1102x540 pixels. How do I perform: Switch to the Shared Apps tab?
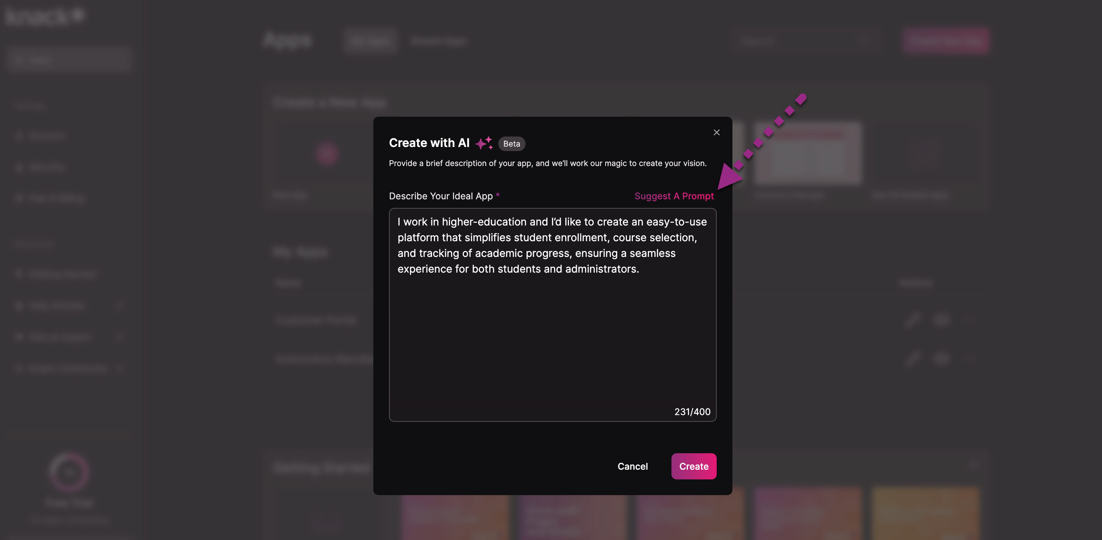pos(438,41)
